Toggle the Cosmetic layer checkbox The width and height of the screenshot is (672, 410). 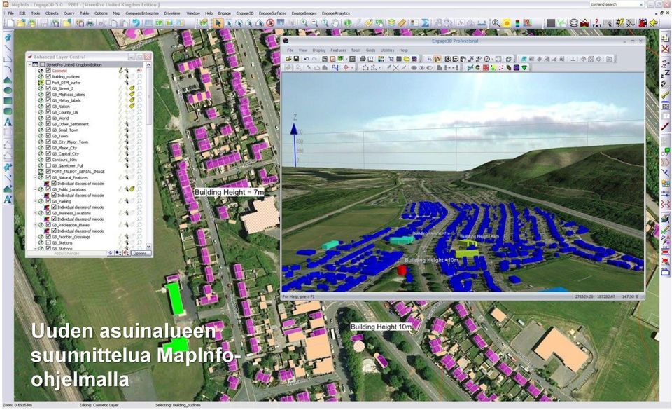pos(48,70)
